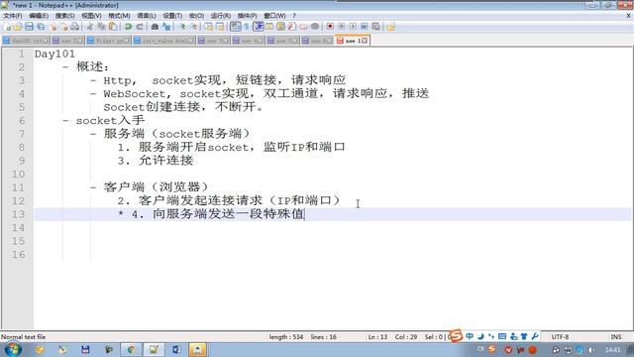Toggle Show All Characters pilcrow button
The width and height of the screenshot is (634, 357).
(247, 27)
